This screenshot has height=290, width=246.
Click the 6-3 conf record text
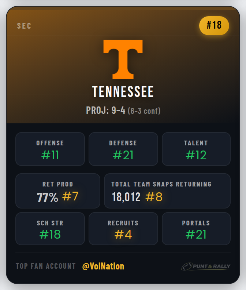pos(144,110)
